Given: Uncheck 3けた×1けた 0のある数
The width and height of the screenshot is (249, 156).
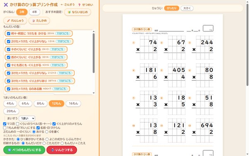Looking at the screenshot, I should (x=9, y=89).
